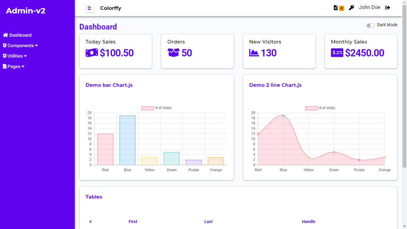Viewport: 407px width, 229px height.
Task: Click the "First" table column header
Action: 133,221
